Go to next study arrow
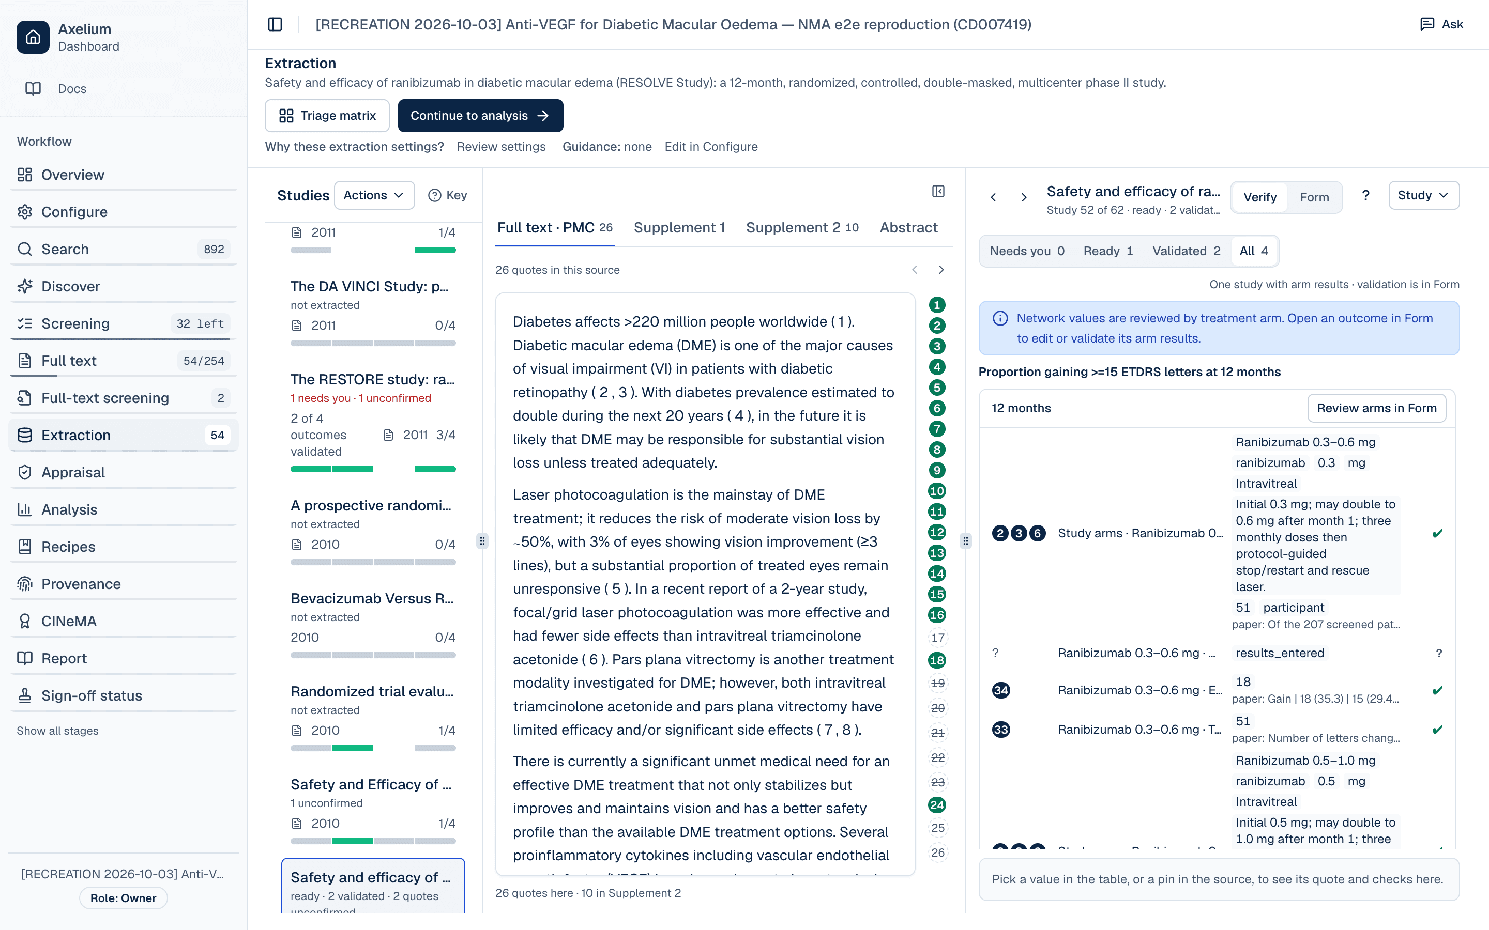The width and height of the screenshot is (1489, 930). [1023, 197]
